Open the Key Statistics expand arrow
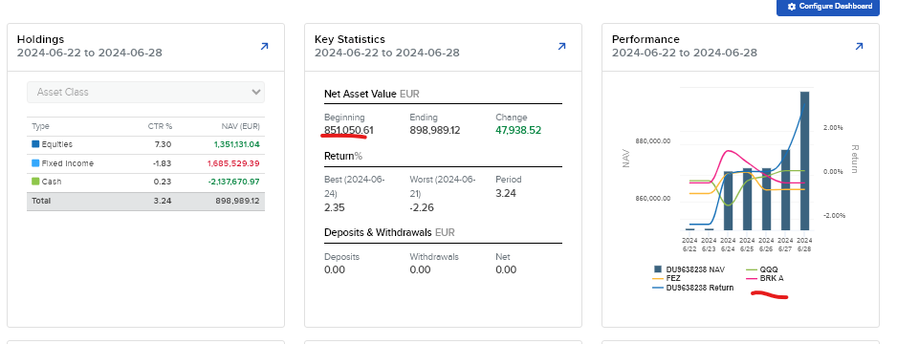 click(561, 46)
